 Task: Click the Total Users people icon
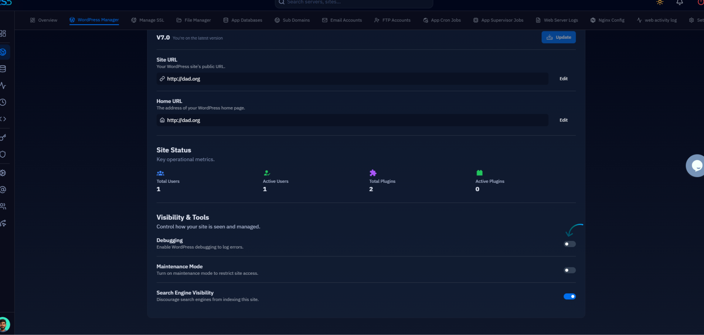click(x=160, y=173)
